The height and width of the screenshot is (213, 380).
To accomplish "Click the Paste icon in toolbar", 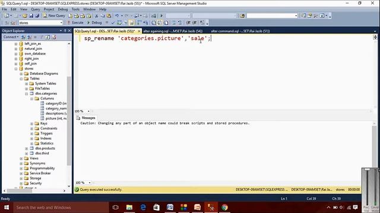I will 109,16.
